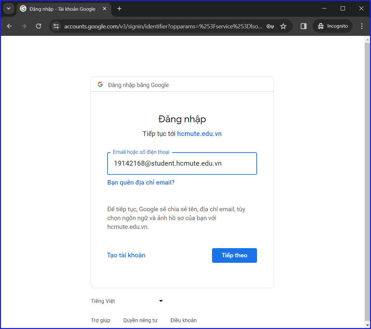Open the side panel icon
Image resolution: width=371 pixels, height=329 pixels.
(304, 26)
